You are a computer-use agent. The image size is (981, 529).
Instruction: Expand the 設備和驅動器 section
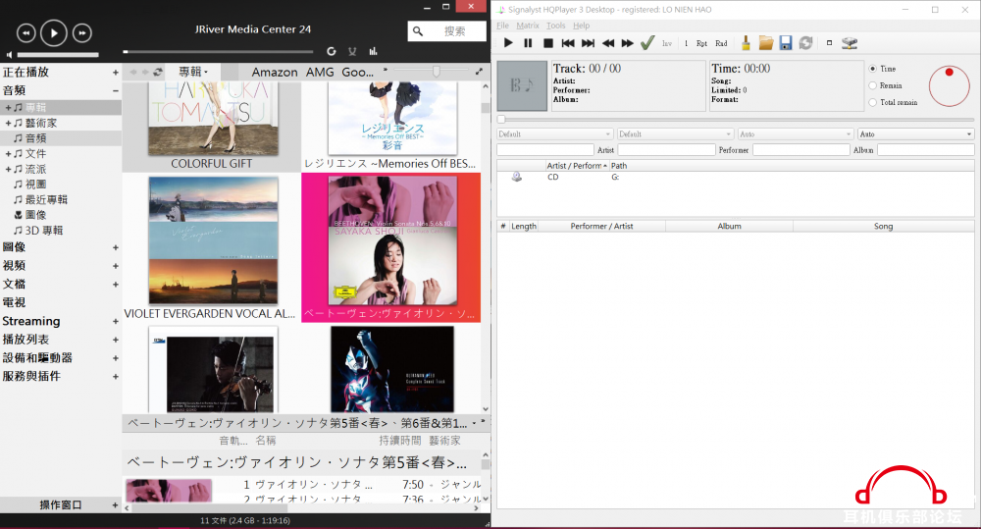tap(115, 358)
